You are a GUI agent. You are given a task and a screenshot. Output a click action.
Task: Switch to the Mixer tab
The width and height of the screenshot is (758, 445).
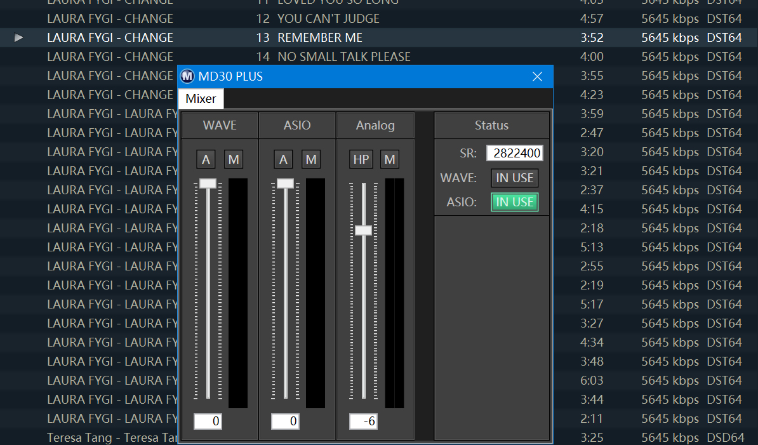[x=201, y=99]
